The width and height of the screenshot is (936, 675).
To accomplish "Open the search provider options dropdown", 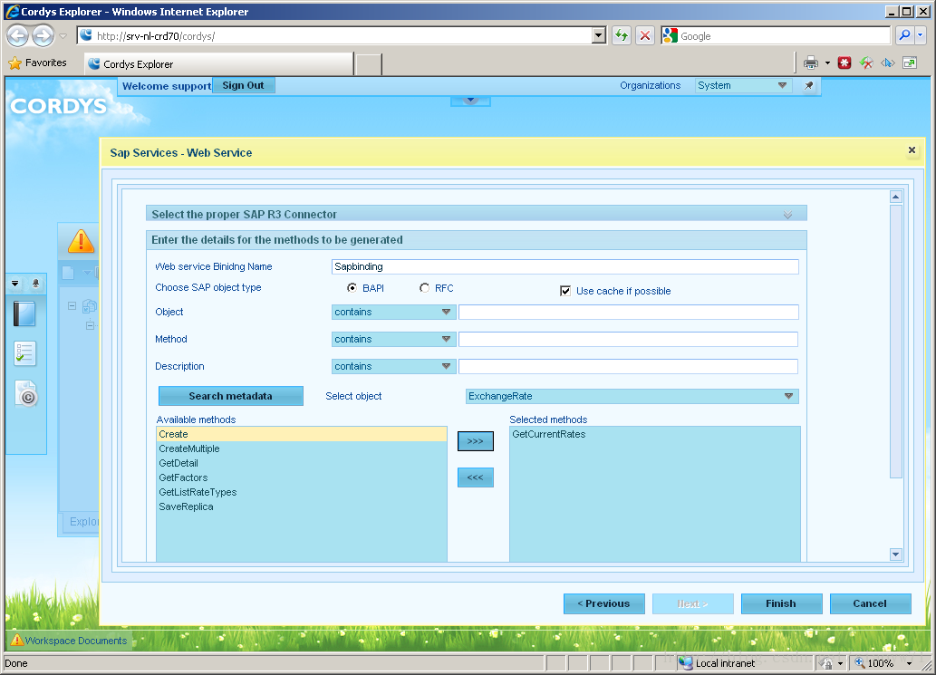I will 920,36.
